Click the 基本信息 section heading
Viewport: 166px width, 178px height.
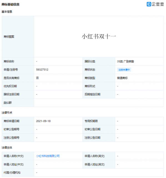coord(7,12)
